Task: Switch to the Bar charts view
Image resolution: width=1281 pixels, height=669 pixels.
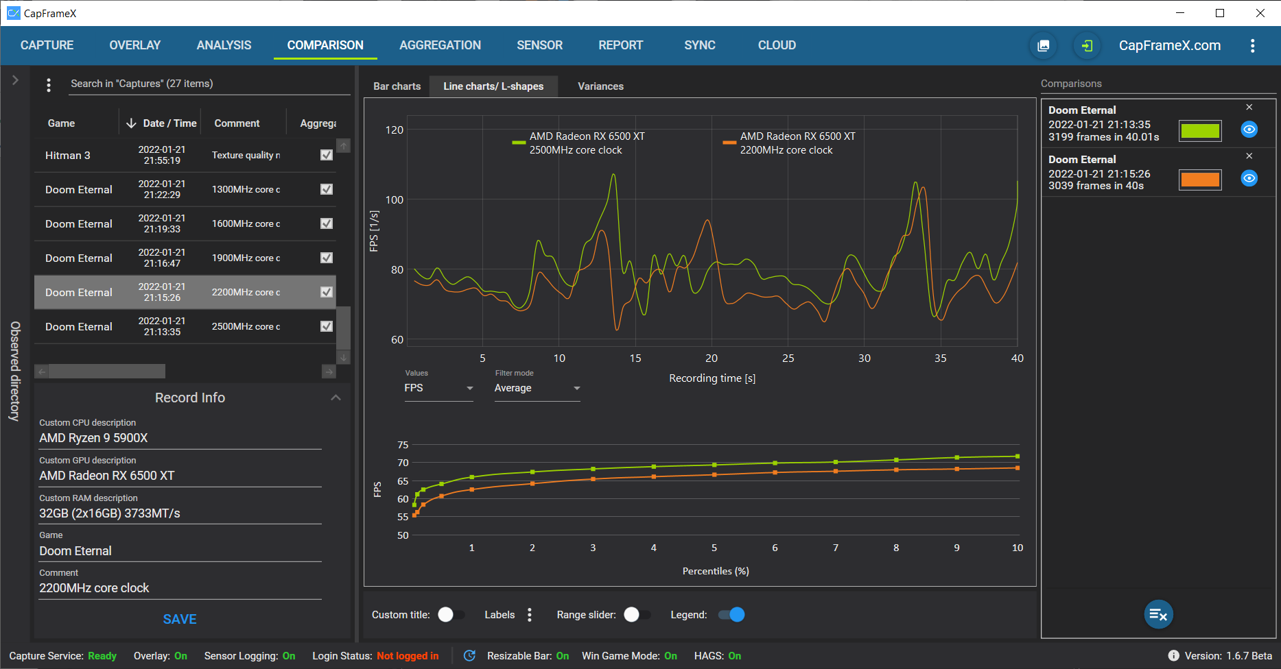Action: click(x=397, y=86)
